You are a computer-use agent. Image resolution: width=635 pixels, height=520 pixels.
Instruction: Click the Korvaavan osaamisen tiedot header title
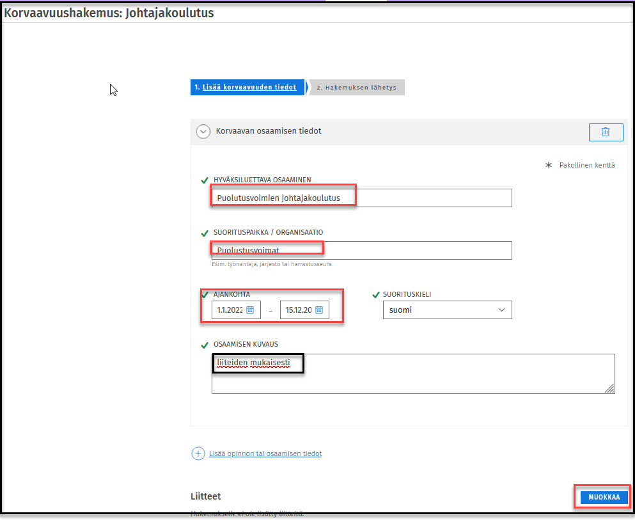click(x=269, y=131)
